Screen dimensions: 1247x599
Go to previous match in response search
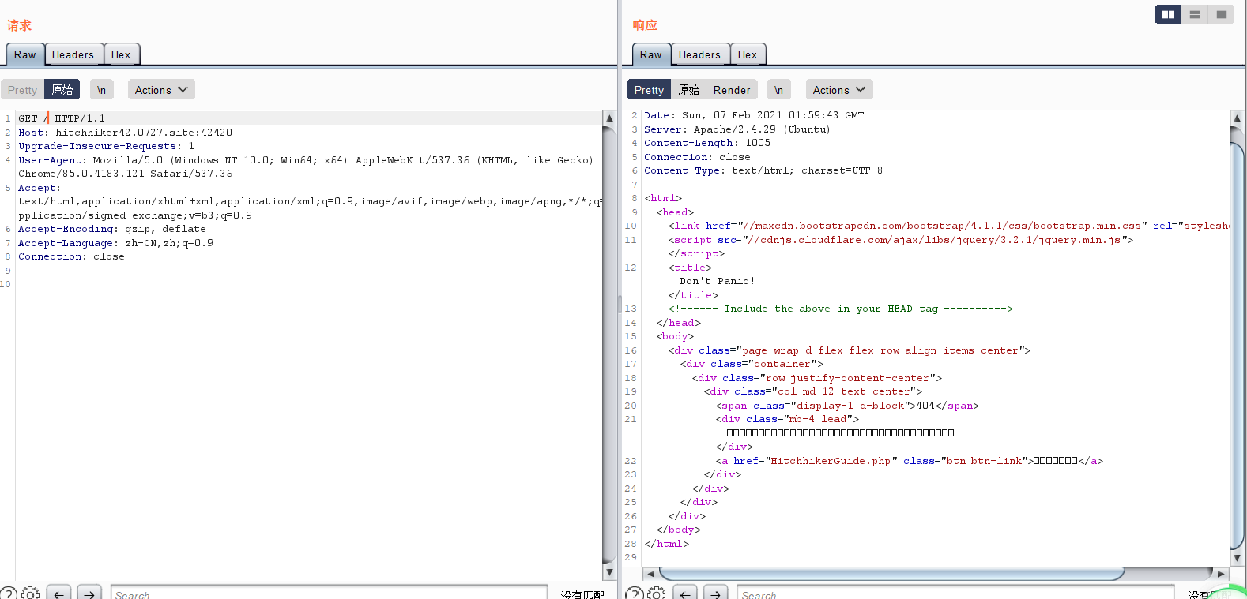pos(685,593)
